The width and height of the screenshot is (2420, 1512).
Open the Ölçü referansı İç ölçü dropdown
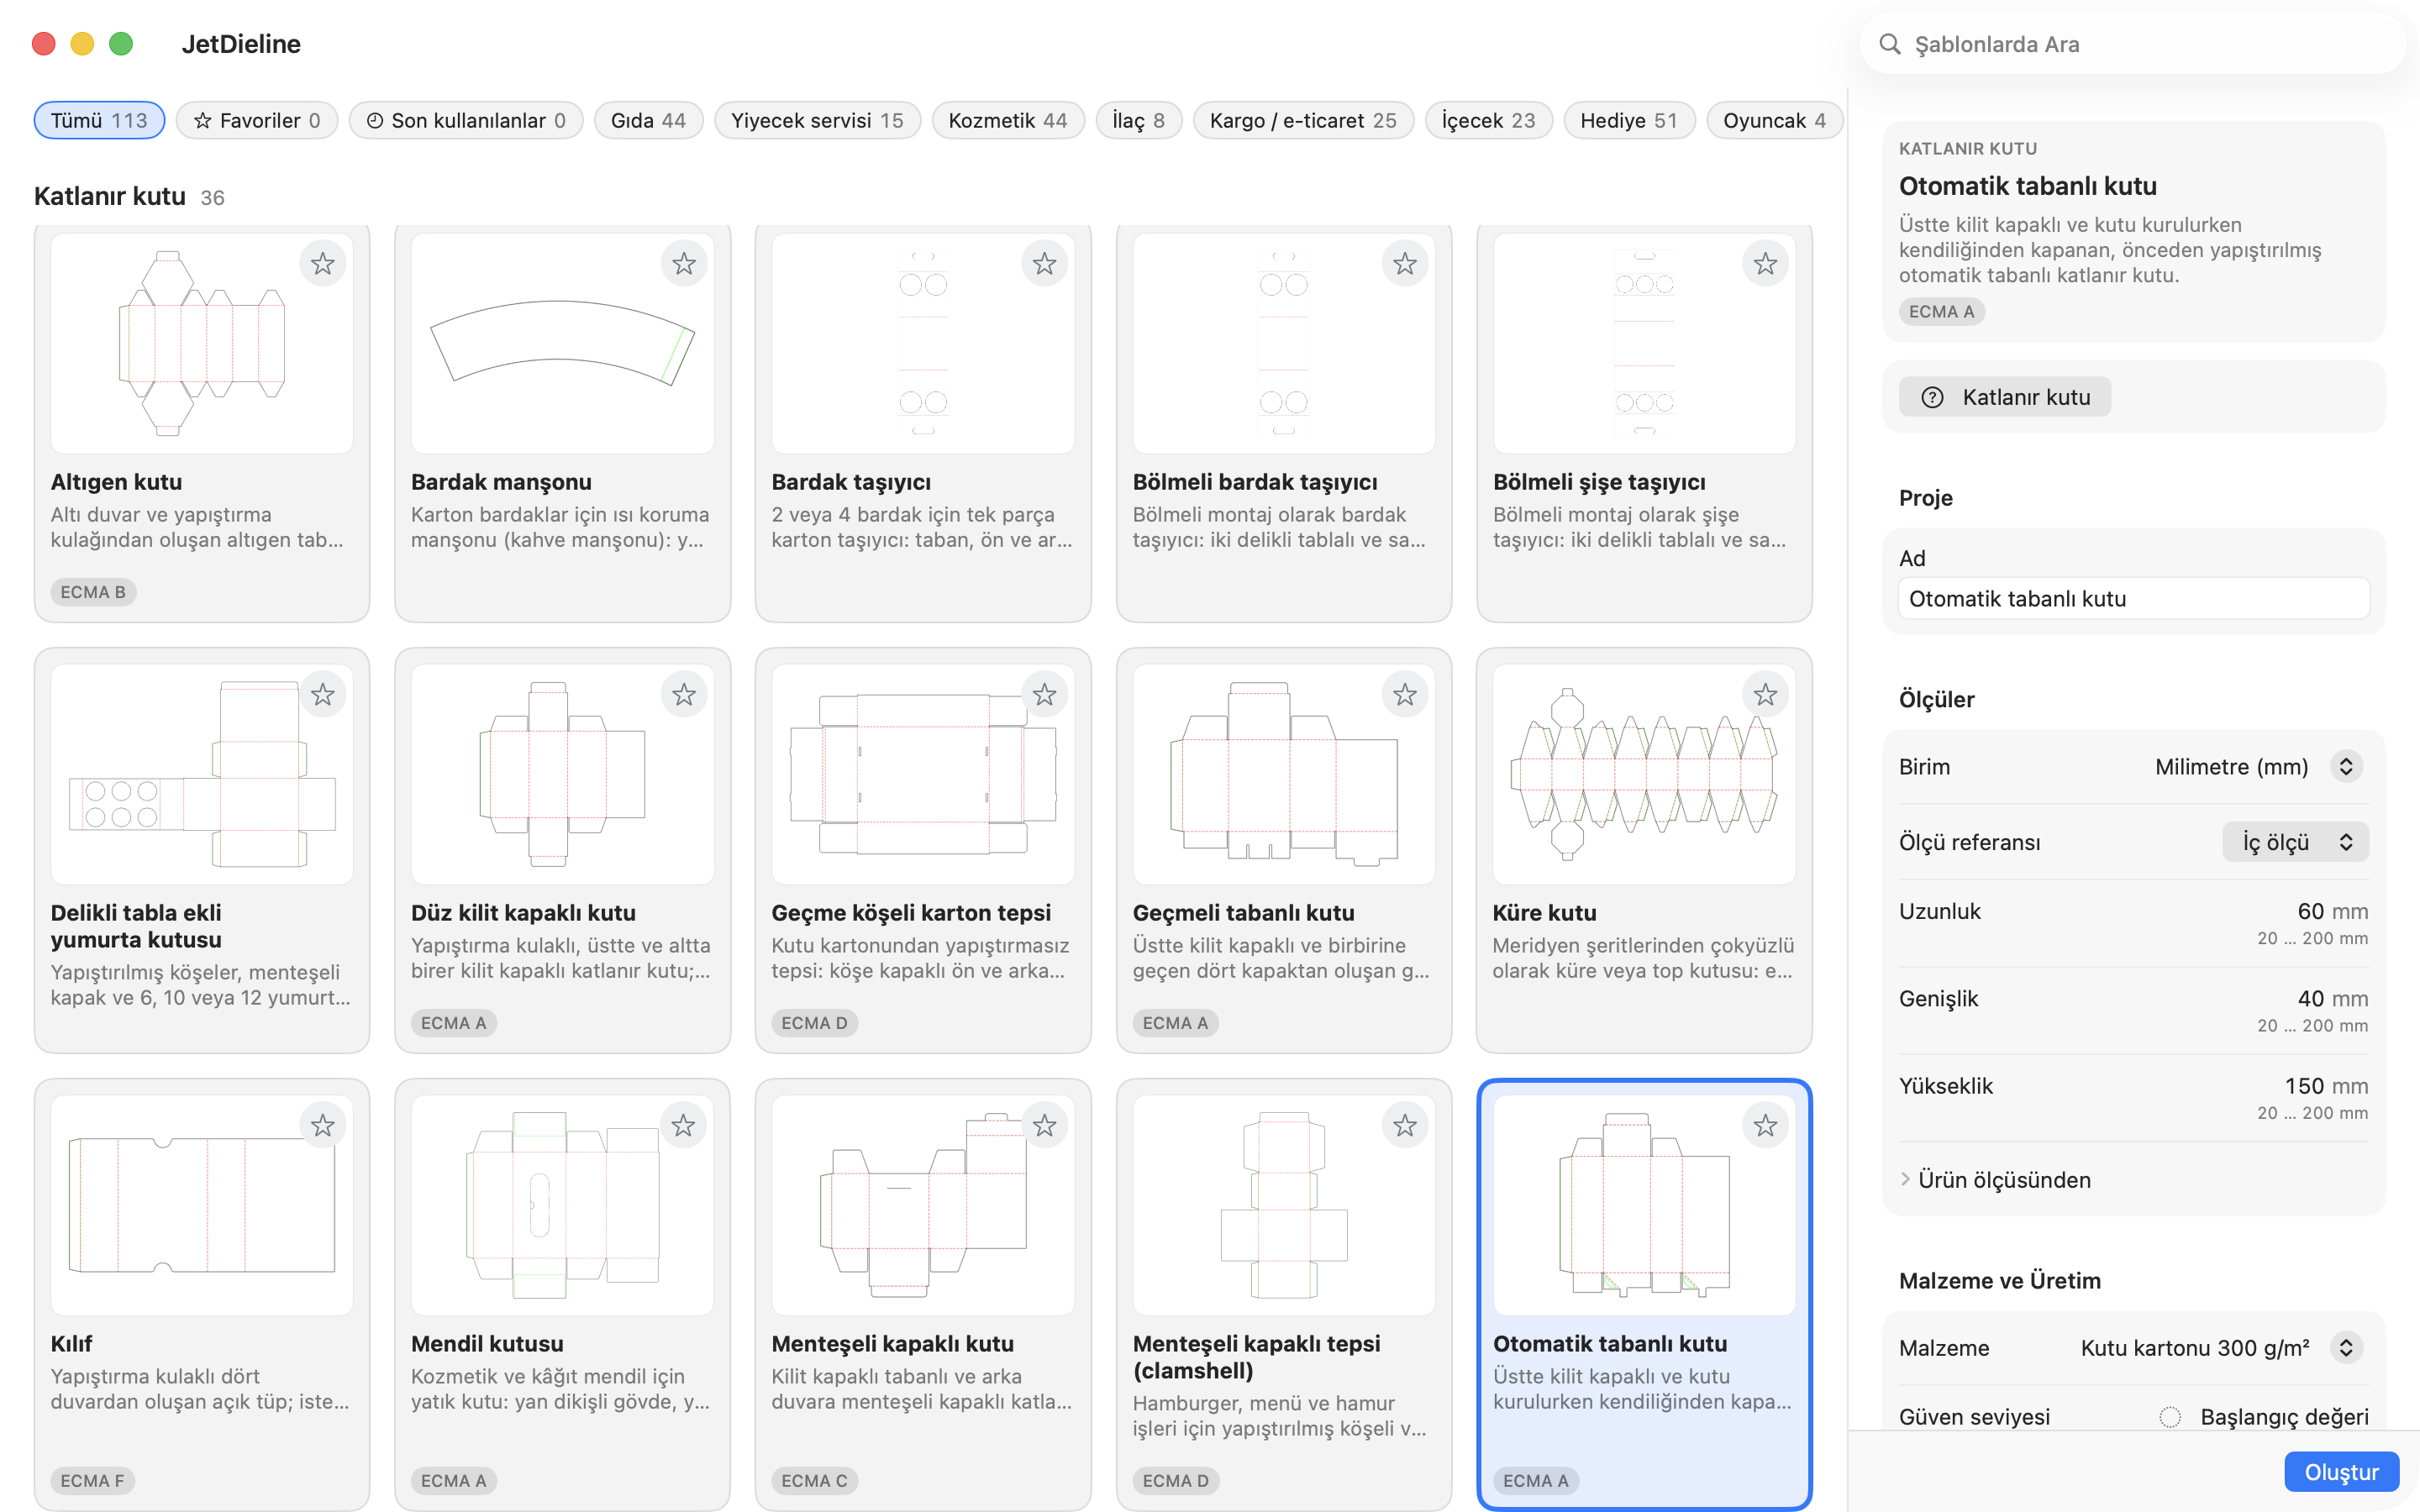(2295, 842)
